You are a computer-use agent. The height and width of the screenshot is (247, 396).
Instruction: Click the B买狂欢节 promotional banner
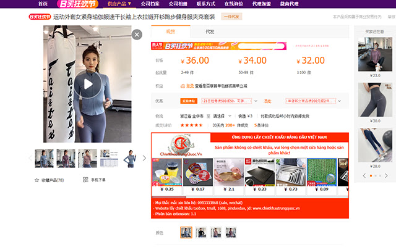[x=218, y=46]
